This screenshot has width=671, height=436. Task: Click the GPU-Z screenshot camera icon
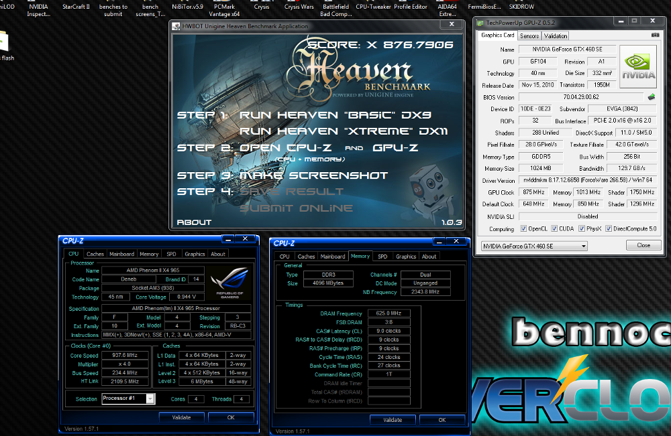[655, 35]
